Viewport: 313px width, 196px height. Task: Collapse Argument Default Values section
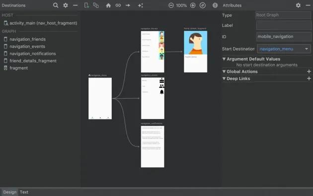pyautogui.click(x=224, y=59)
